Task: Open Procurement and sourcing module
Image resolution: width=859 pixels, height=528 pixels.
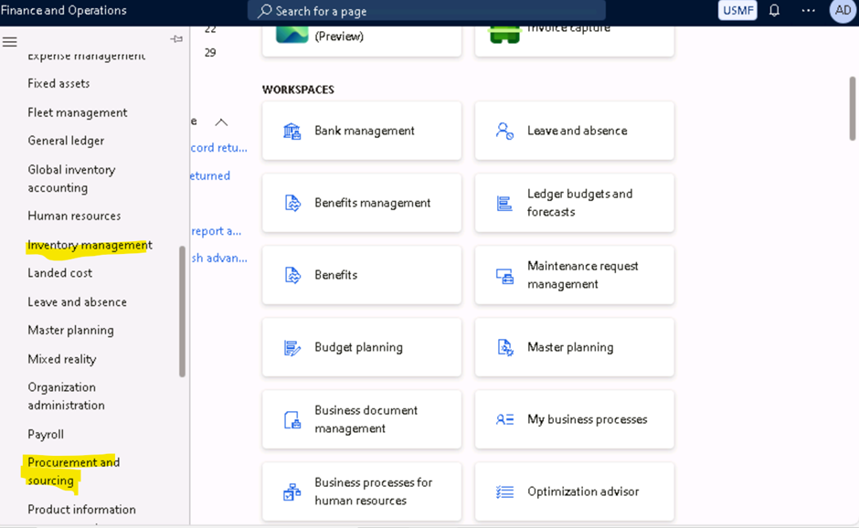Action: tap(73, 471)
